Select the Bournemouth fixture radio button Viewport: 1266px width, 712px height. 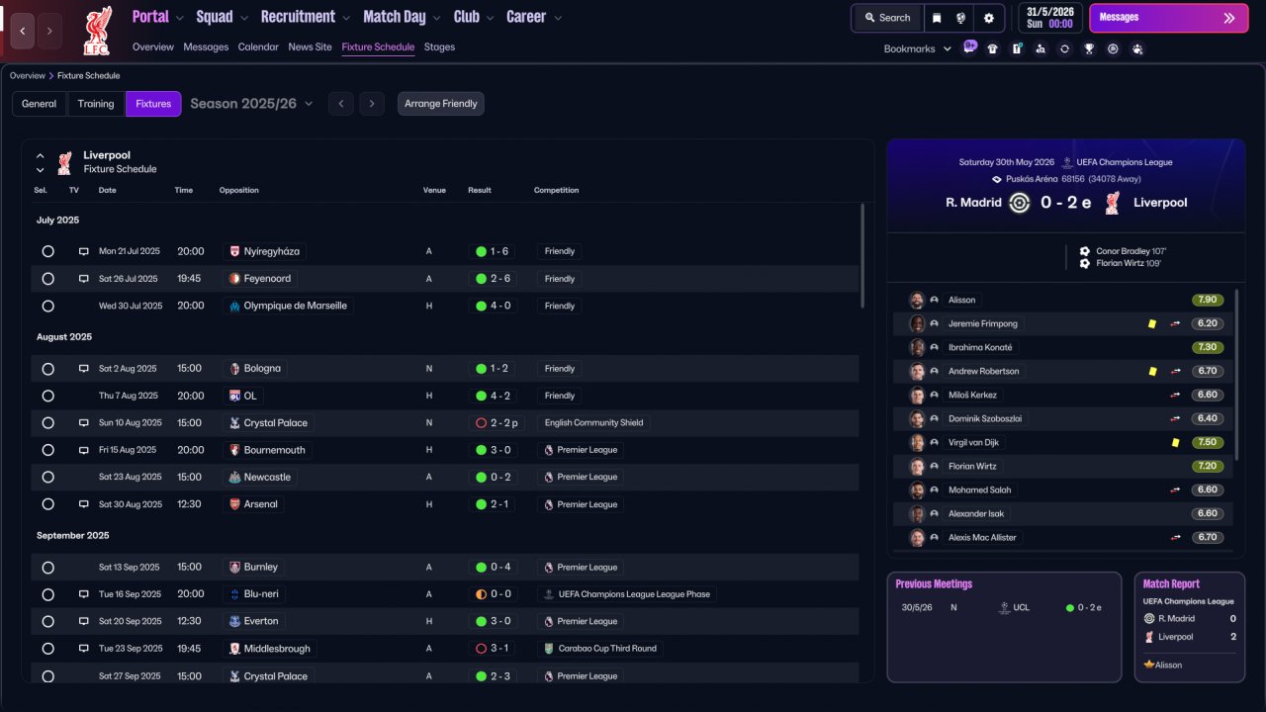[47, 450]
